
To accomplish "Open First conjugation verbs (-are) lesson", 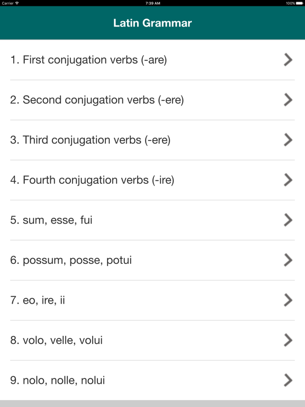I will [x=152, y=60].
